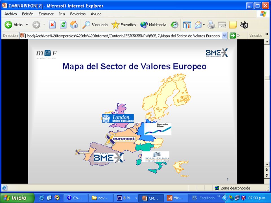Open the Archivo menu

point(10,14)
